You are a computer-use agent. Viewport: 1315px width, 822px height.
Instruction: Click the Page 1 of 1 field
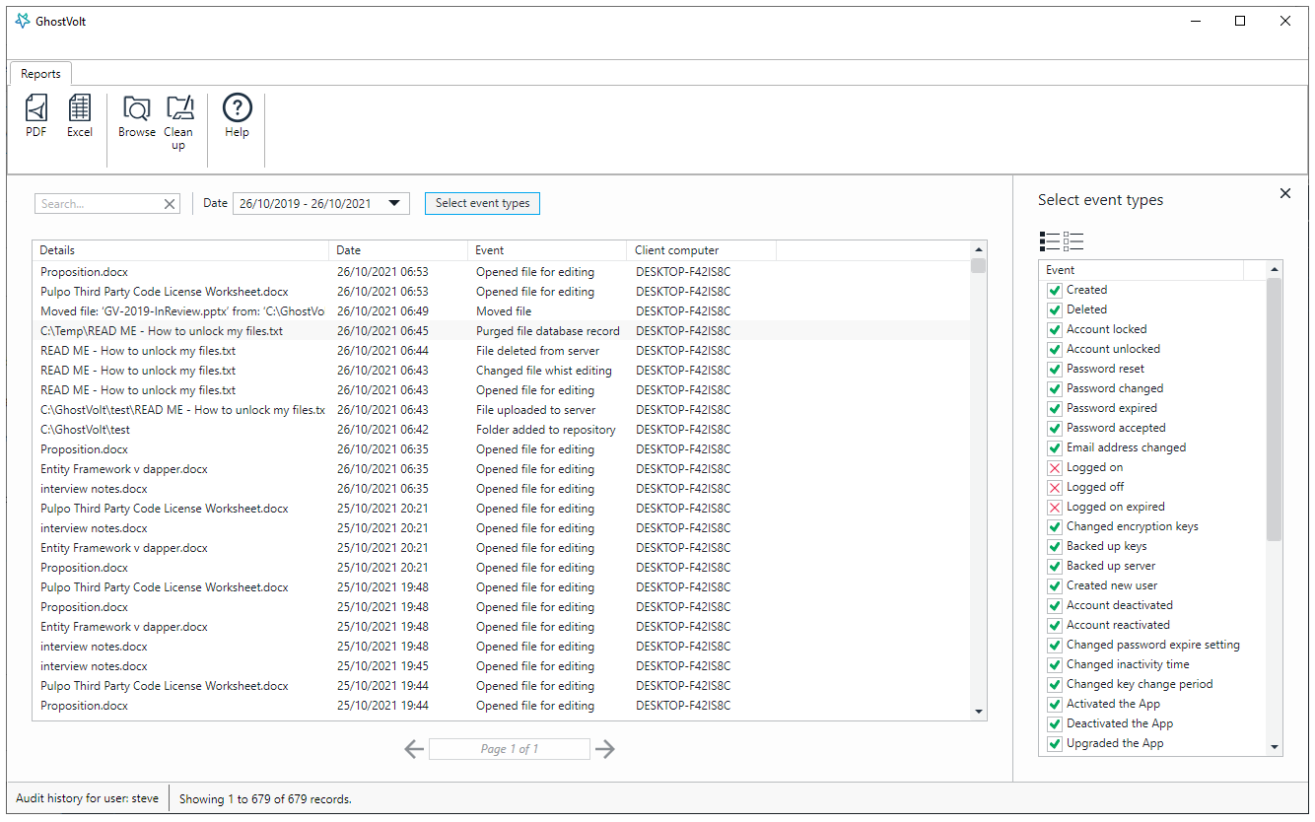[510, 749]
